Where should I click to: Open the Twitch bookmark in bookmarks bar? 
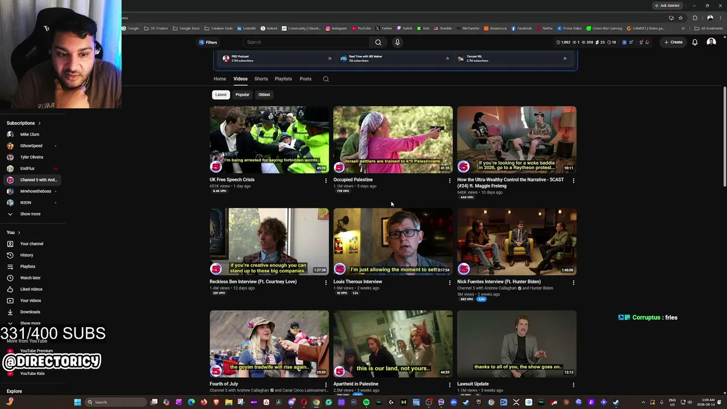coord(404,28)
